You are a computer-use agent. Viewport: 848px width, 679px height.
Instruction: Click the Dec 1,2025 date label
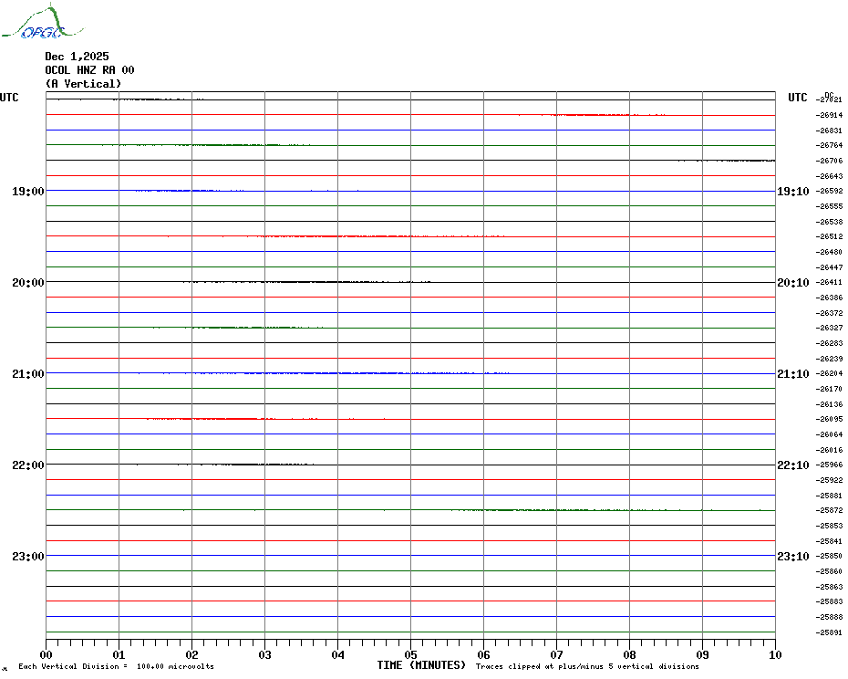tap(77, 57)
